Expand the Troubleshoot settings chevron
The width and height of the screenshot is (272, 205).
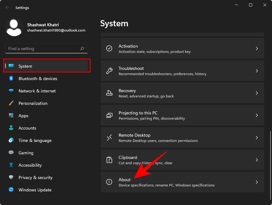(x=257, y=70)
